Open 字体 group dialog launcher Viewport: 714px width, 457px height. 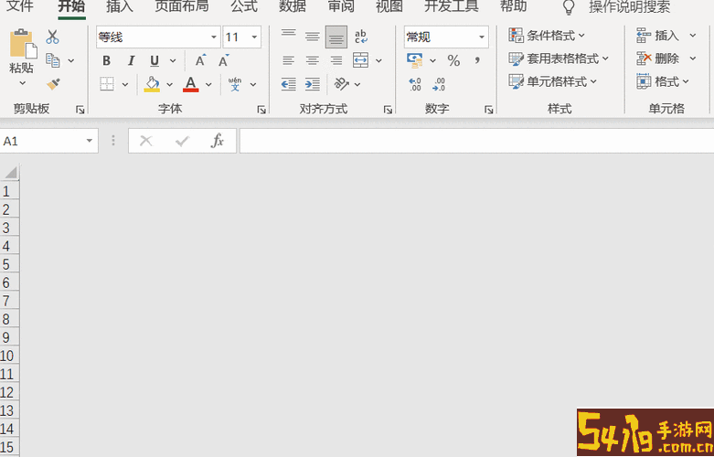point(261,110)
